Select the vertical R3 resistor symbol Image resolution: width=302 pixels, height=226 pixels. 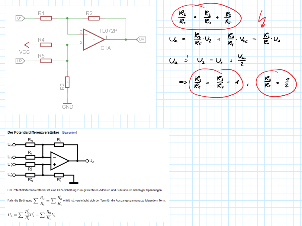click(67, 82)
